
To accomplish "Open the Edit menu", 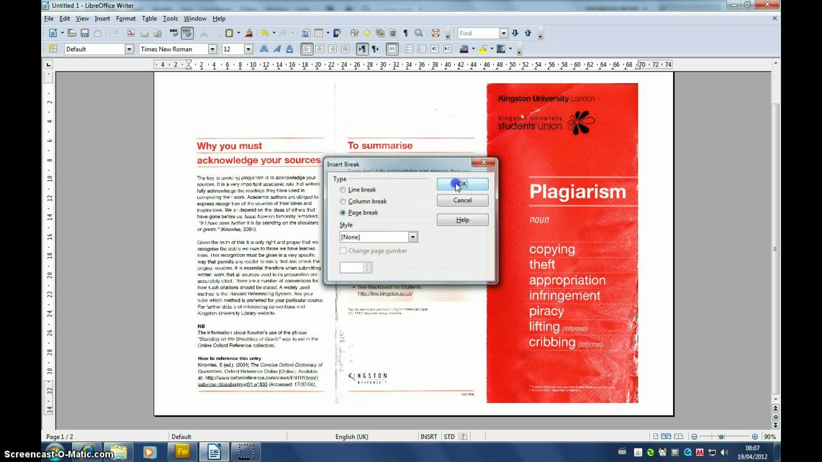I will click(65, 19).
